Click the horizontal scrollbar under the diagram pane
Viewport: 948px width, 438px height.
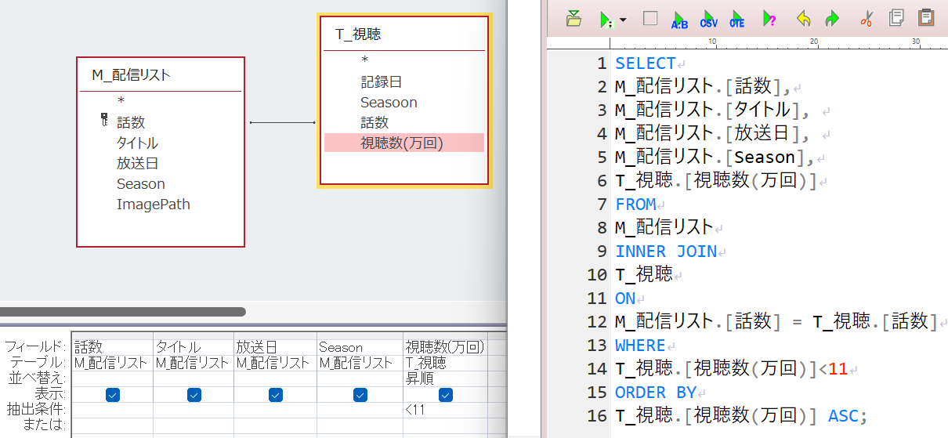pyautogui.click(x=123, y=312)
